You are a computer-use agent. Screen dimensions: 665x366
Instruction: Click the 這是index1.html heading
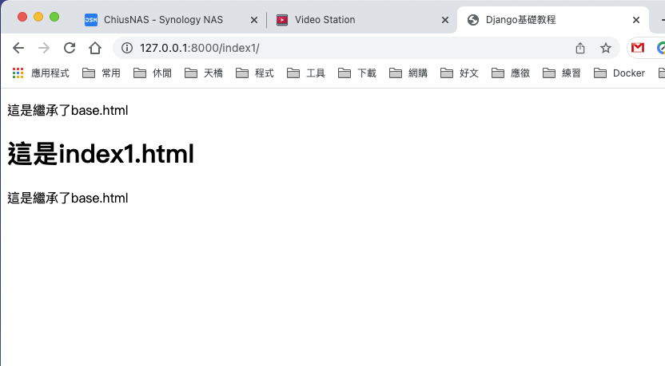(x=101, y=154)
